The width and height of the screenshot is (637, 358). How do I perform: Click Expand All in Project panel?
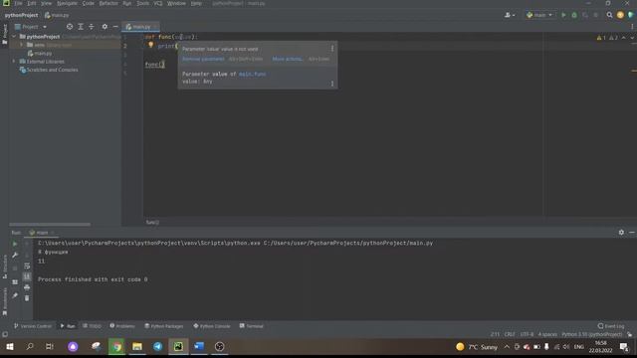[81, 27]
